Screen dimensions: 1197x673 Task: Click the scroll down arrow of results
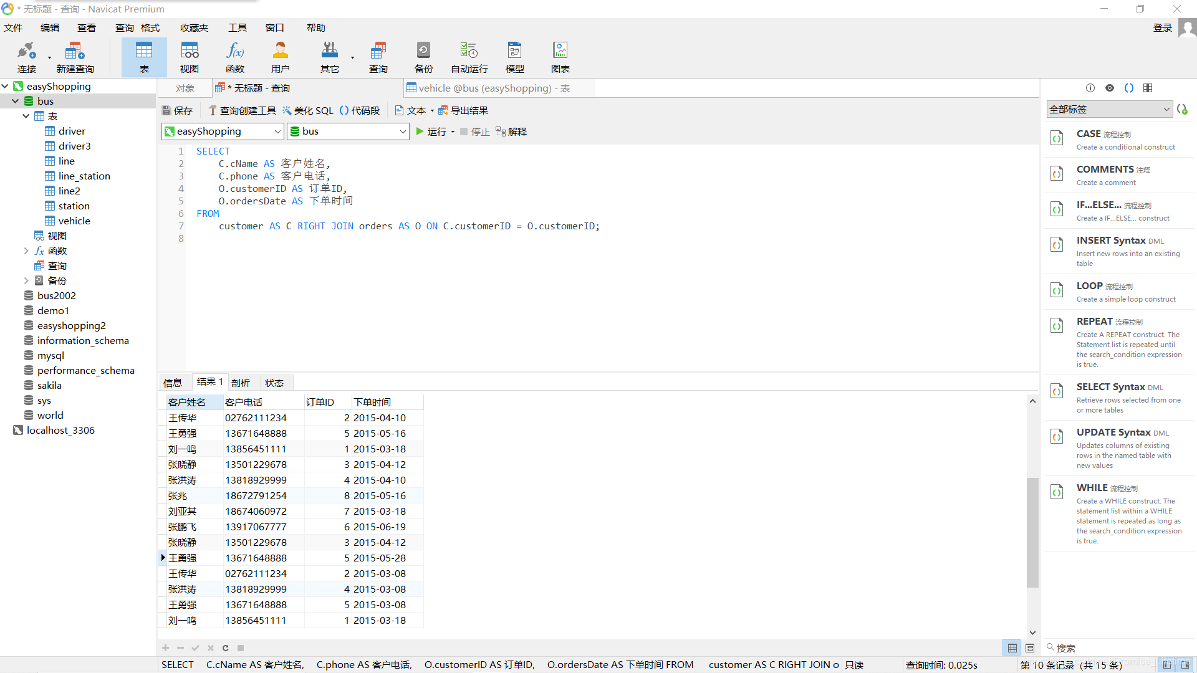[1032, 632]
